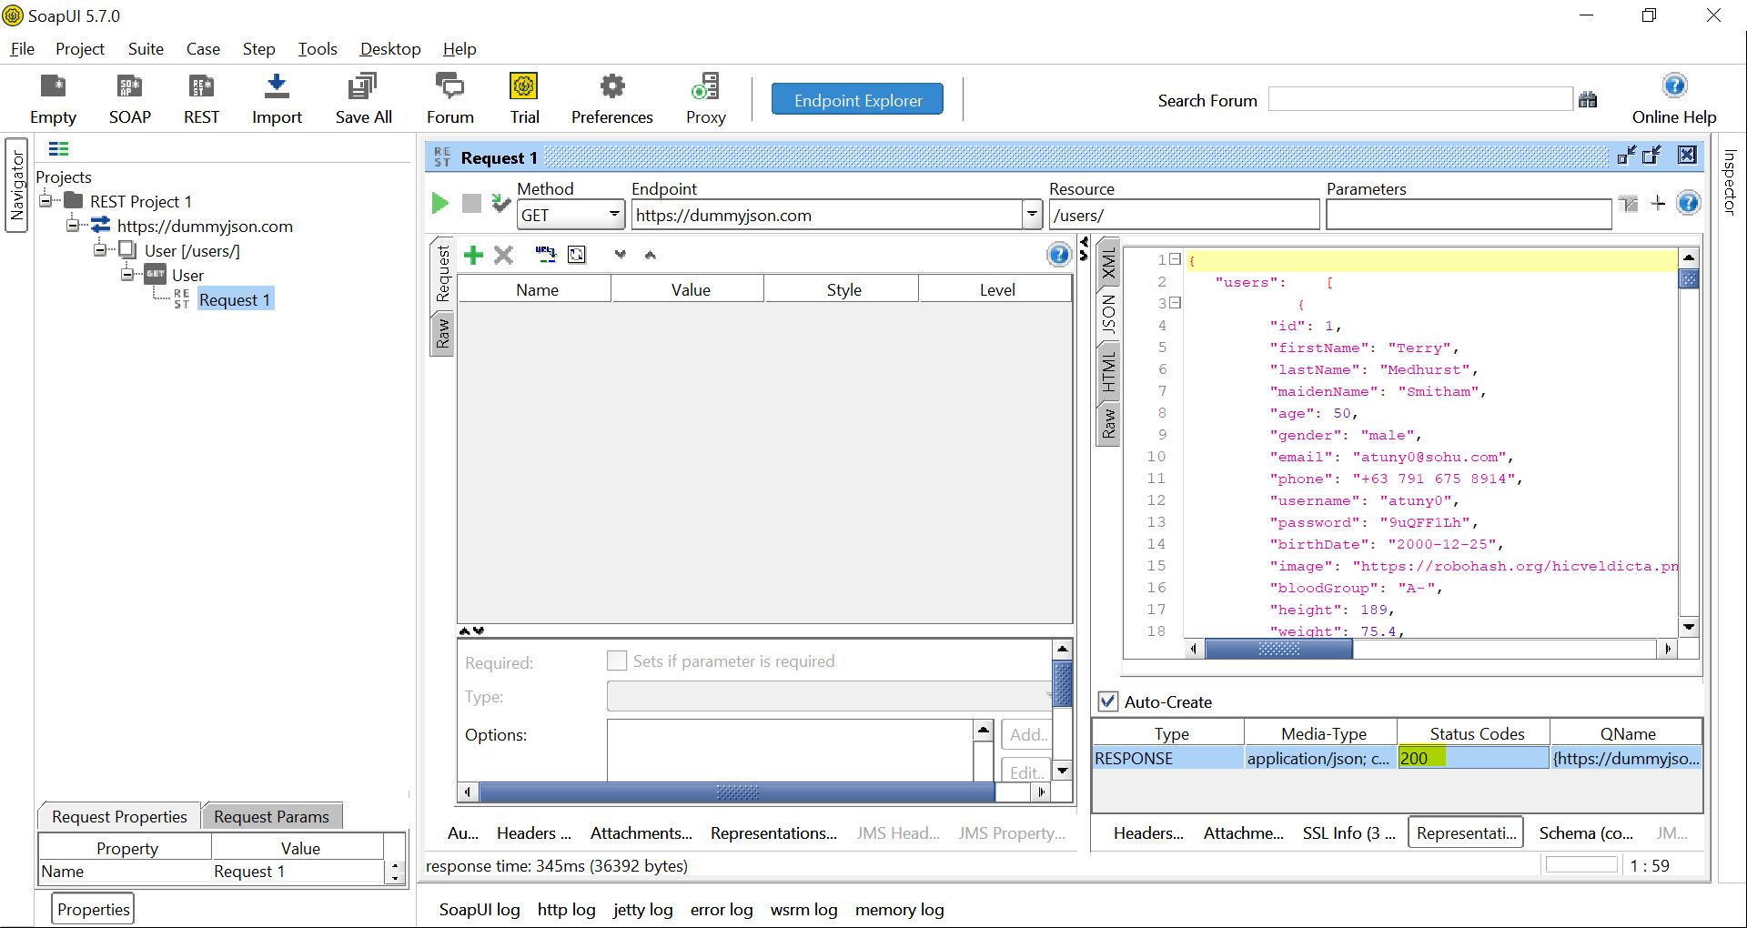
Task: Collapse JSON node on line 3
Action: pos(1175,303)
